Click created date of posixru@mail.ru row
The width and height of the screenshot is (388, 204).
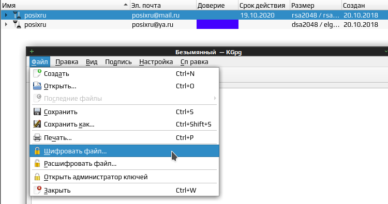pos(361,15)
